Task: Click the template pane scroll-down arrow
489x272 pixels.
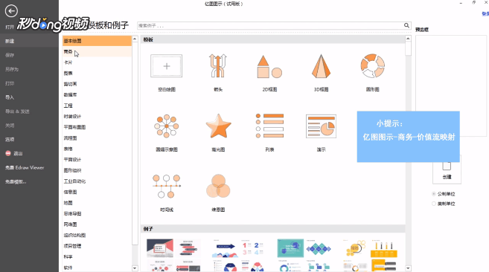Action: click(408, 268)
